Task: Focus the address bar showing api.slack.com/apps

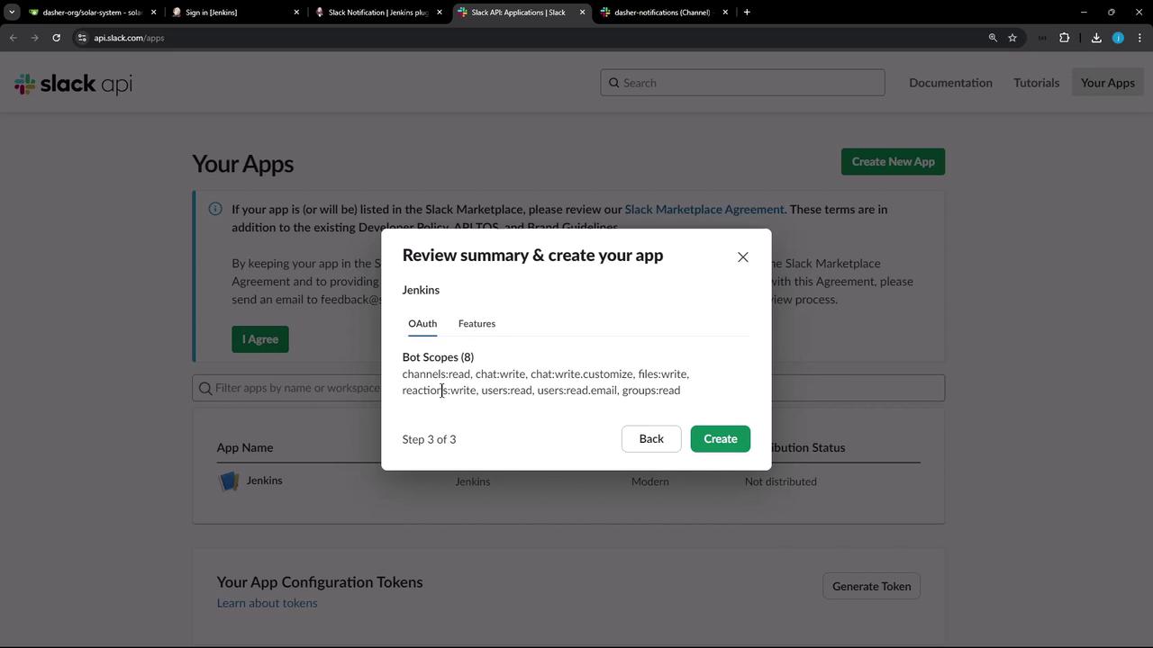Action: tap(536, 38)
